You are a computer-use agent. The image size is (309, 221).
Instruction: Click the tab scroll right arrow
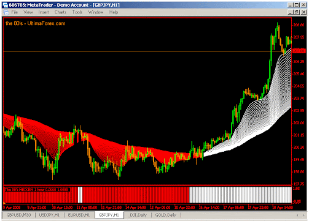pos(303,215)
